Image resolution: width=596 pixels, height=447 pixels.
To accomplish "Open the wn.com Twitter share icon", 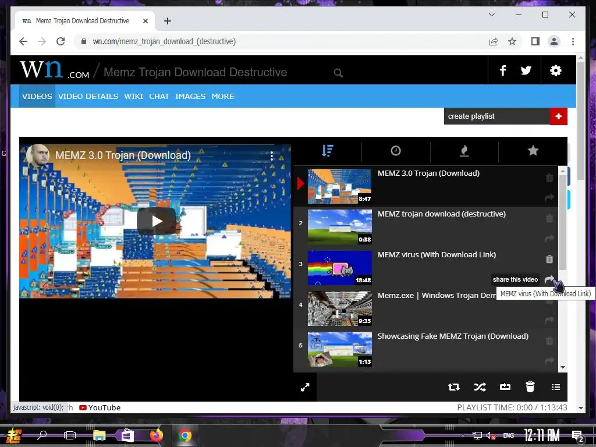I will 526,70.
